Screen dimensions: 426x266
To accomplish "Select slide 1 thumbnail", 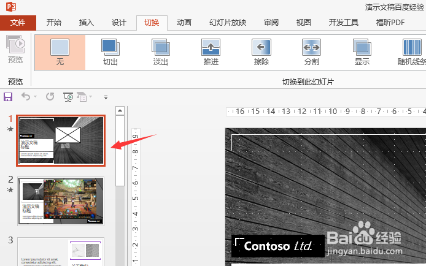I will pyautogui.click(x=61, y=140).
